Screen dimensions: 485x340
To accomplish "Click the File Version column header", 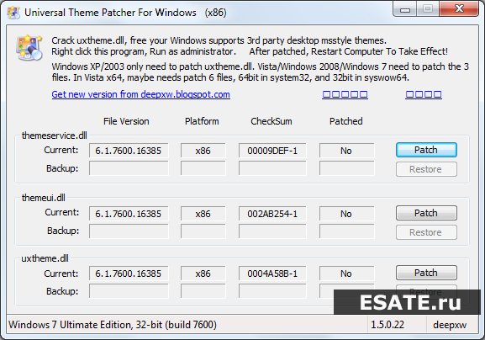I will tap(126, 121).
